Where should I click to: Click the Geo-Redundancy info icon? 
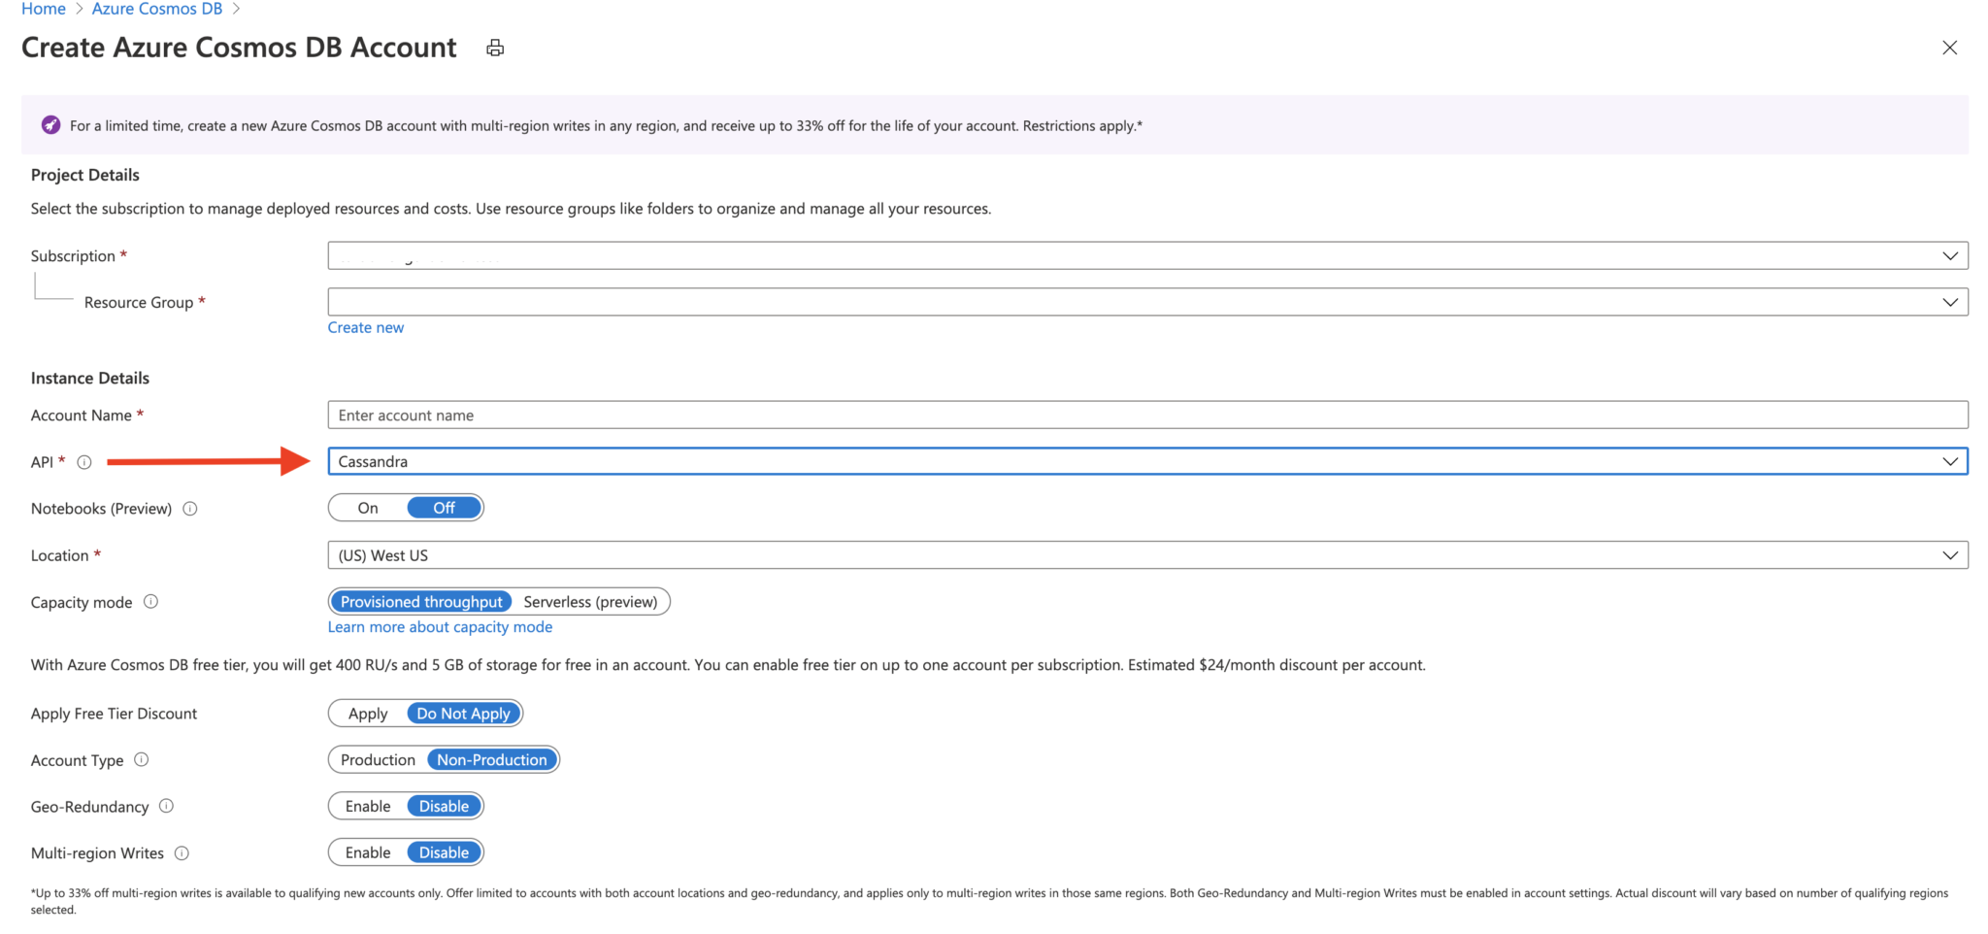166,806
